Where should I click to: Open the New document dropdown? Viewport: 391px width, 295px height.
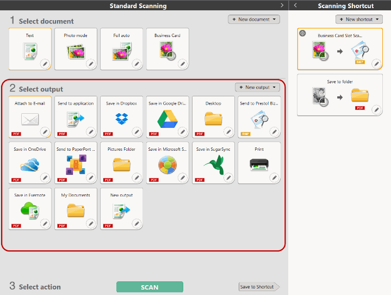coord(254,20)
